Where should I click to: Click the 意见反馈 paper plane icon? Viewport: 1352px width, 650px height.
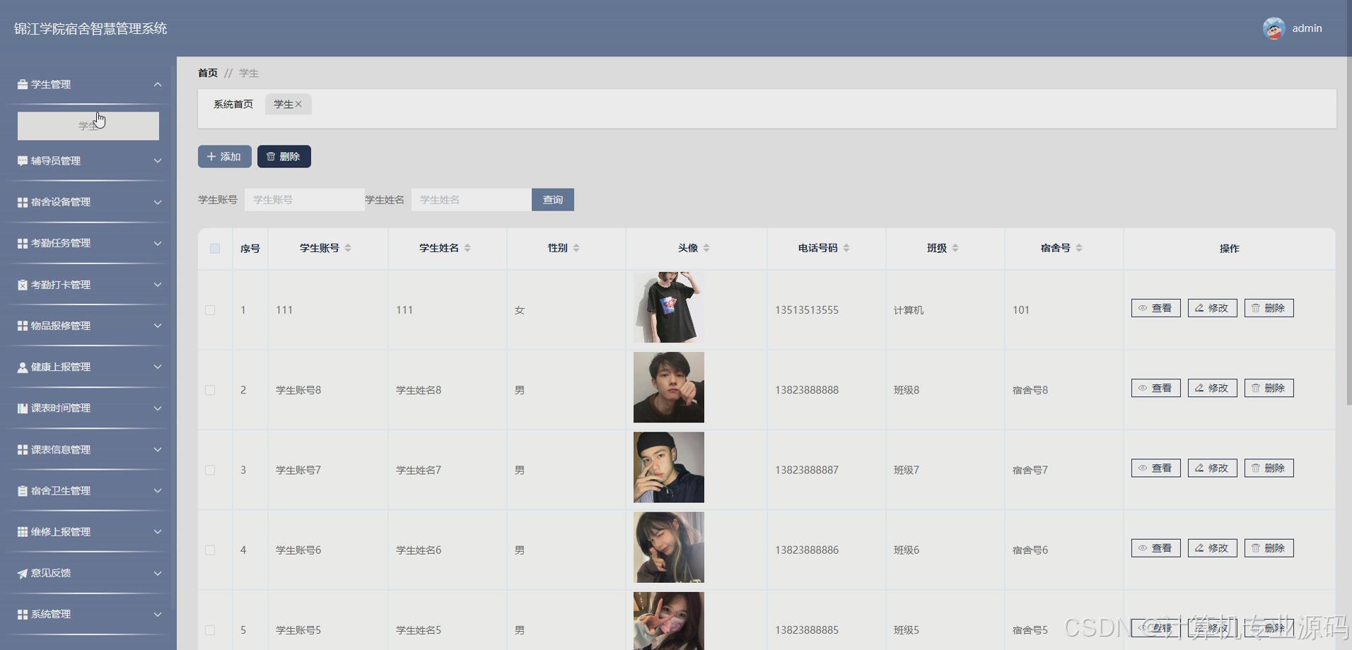tap(23, 573)
